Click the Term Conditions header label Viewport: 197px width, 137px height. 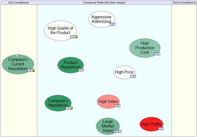[184, 3]
